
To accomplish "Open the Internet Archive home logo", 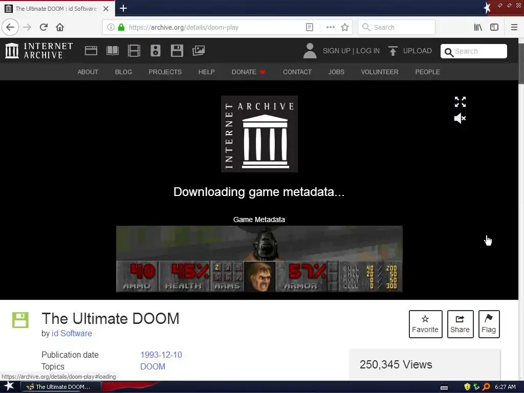I will 39,51.
